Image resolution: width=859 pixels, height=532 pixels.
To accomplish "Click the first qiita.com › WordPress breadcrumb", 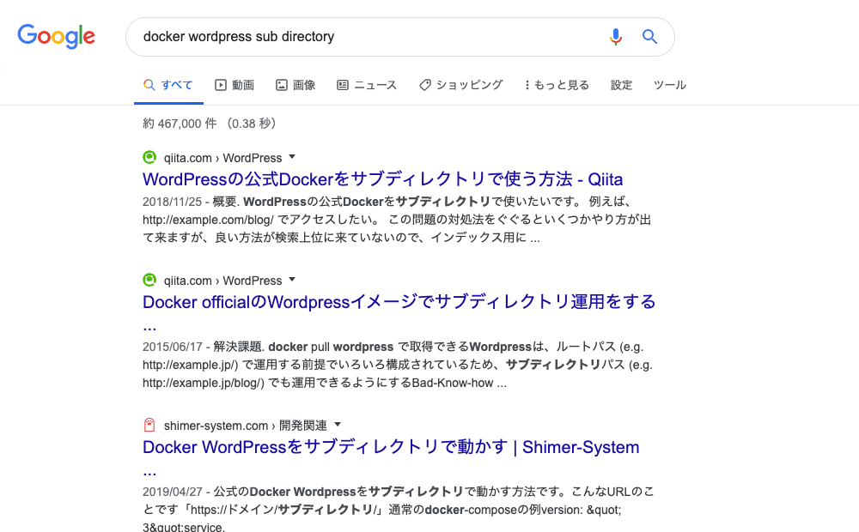I will pyautogui.click(x=223, y=158).
